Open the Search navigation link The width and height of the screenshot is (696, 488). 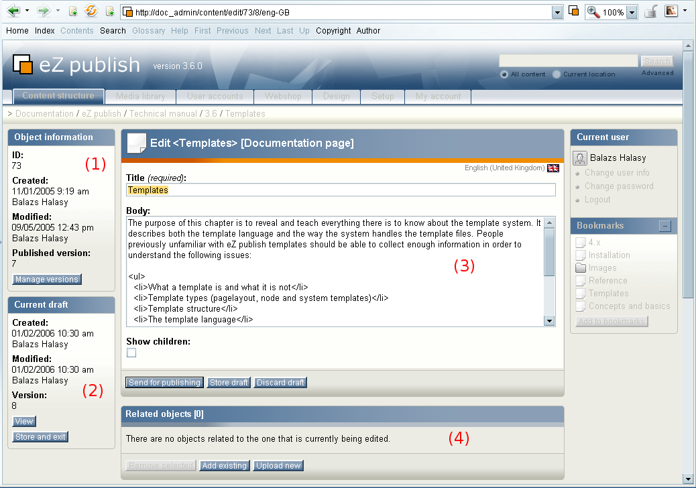tap(113, 31)
